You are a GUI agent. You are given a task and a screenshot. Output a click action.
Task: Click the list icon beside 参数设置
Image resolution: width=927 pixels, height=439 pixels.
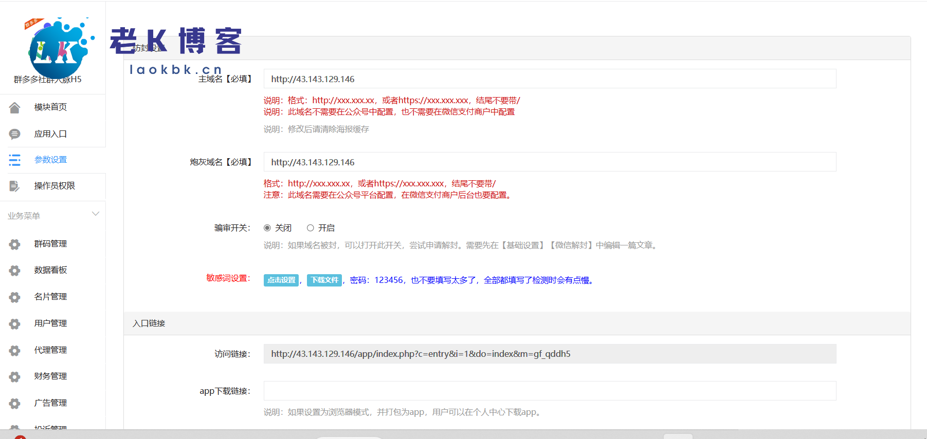tap(14, 160)
